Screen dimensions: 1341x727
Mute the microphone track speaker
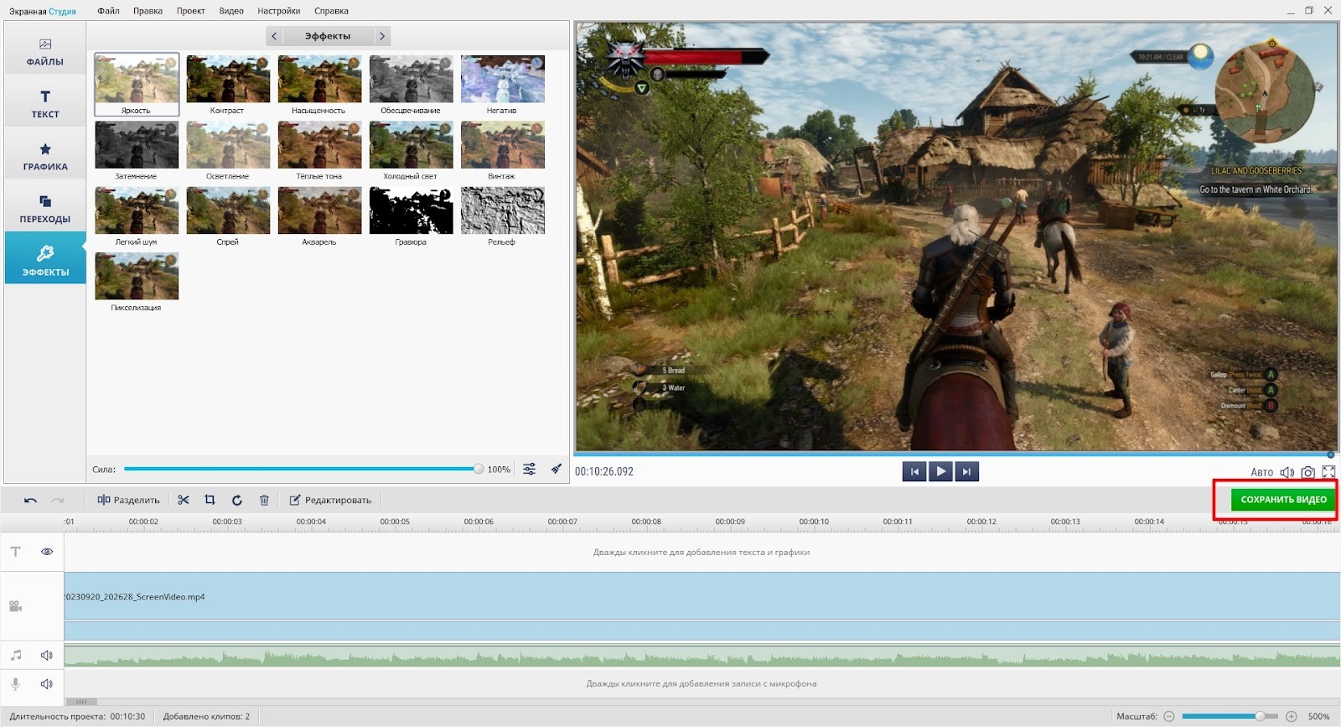(47, 683)
